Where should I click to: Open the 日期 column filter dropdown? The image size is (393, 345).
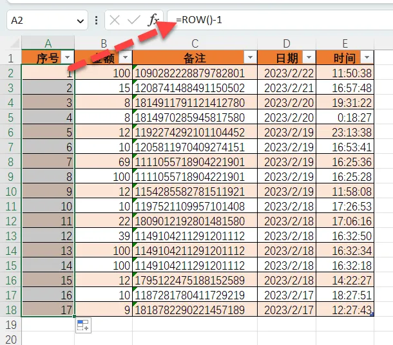tap(309, 57)
